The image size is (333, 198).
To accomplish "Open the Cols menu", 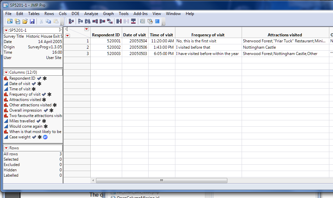I will [x=63, y=14].
